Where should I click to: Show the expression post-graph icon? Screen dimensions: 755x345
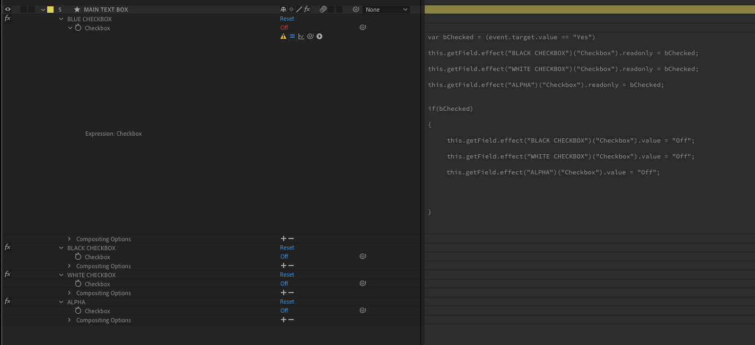click(301, 37)
